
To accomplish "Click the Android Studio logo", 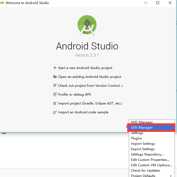I will point(87,26).
